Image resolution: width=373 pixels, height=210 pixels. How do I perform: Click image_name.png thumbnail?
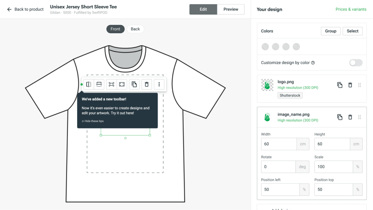click(x=267, y=117)
